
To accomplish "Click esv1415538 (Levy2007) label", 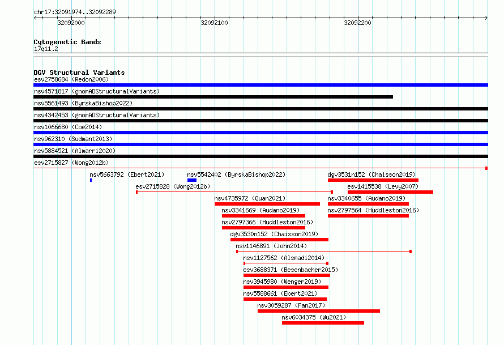I will coord(383,186).
